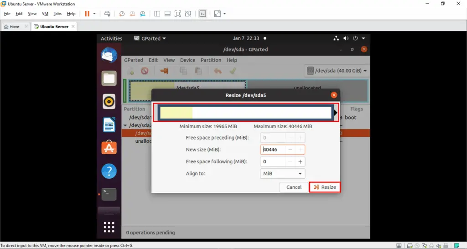Open Ubuntu Software from the dock
This screenshot has width=467, height=249.
coord(109,147)
